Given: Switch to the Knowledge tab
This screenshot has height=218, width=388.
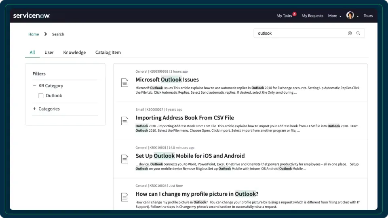Looking at the screenshot, I should point(74,52).
